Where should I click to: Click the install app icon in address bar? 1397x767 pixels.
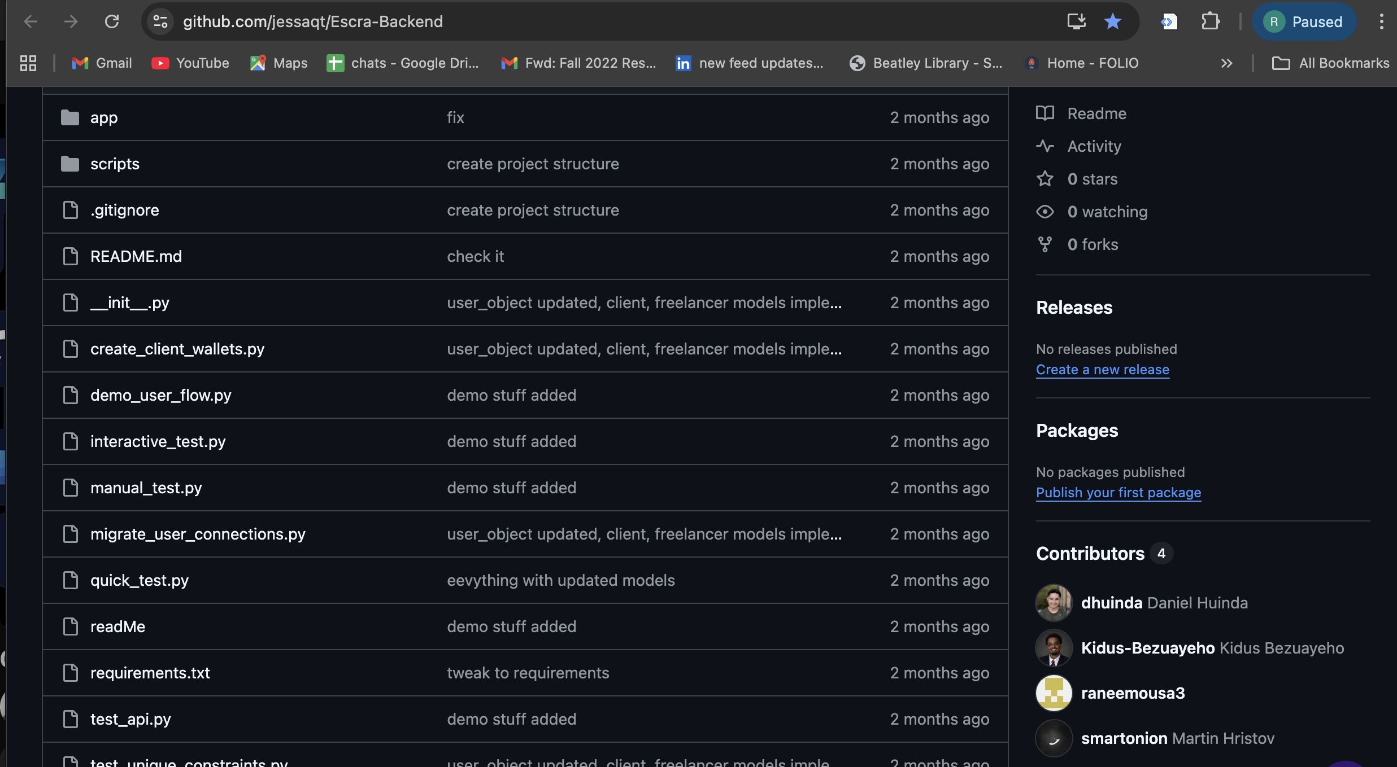coord(1076,21)
